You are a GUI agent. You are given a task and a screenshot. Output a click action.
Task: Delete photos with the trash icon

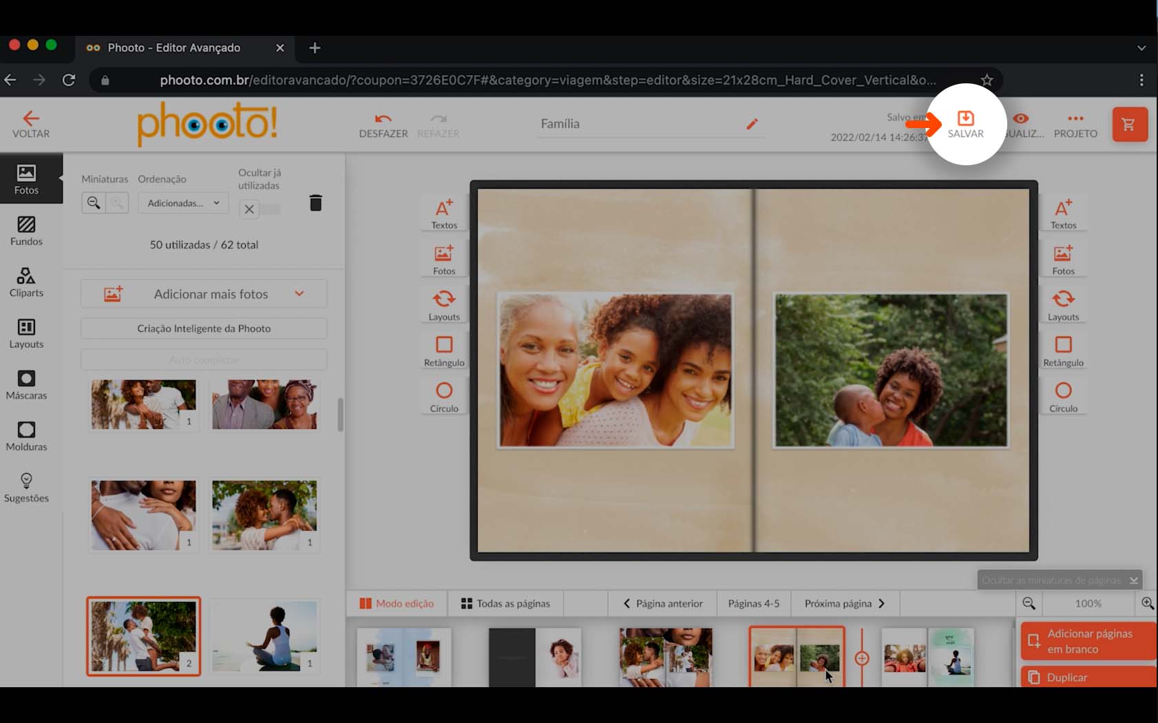tap(315, 203)
